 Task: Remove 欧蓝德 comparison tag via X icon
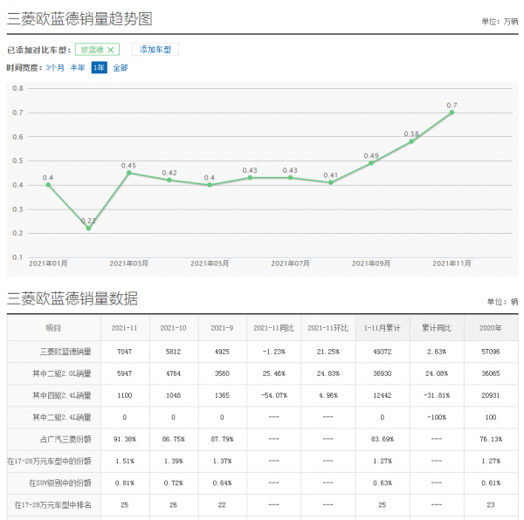[111, 50]
